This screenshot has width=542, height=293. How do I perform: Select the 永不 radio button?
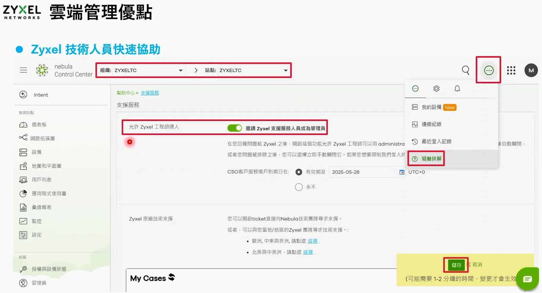click(299, 187)
